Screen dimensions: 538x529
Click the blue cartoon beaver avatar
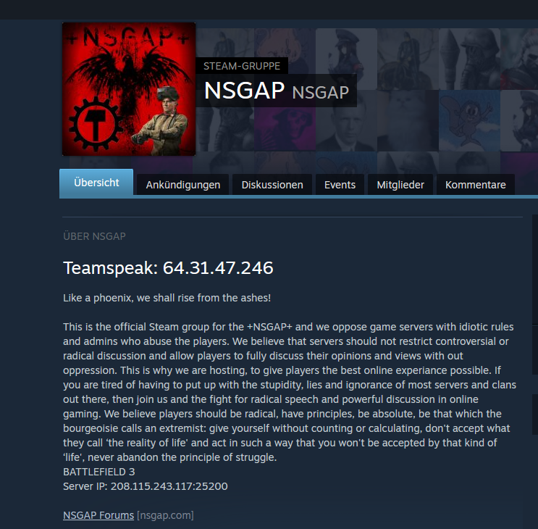click(469, 120)
